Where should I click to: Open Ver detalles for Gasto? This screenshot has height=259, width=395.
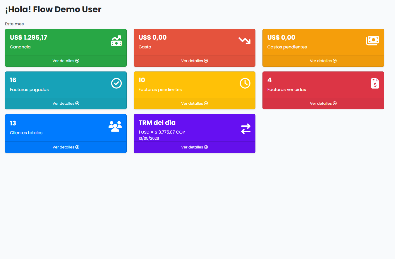click(x=195, y=61)
